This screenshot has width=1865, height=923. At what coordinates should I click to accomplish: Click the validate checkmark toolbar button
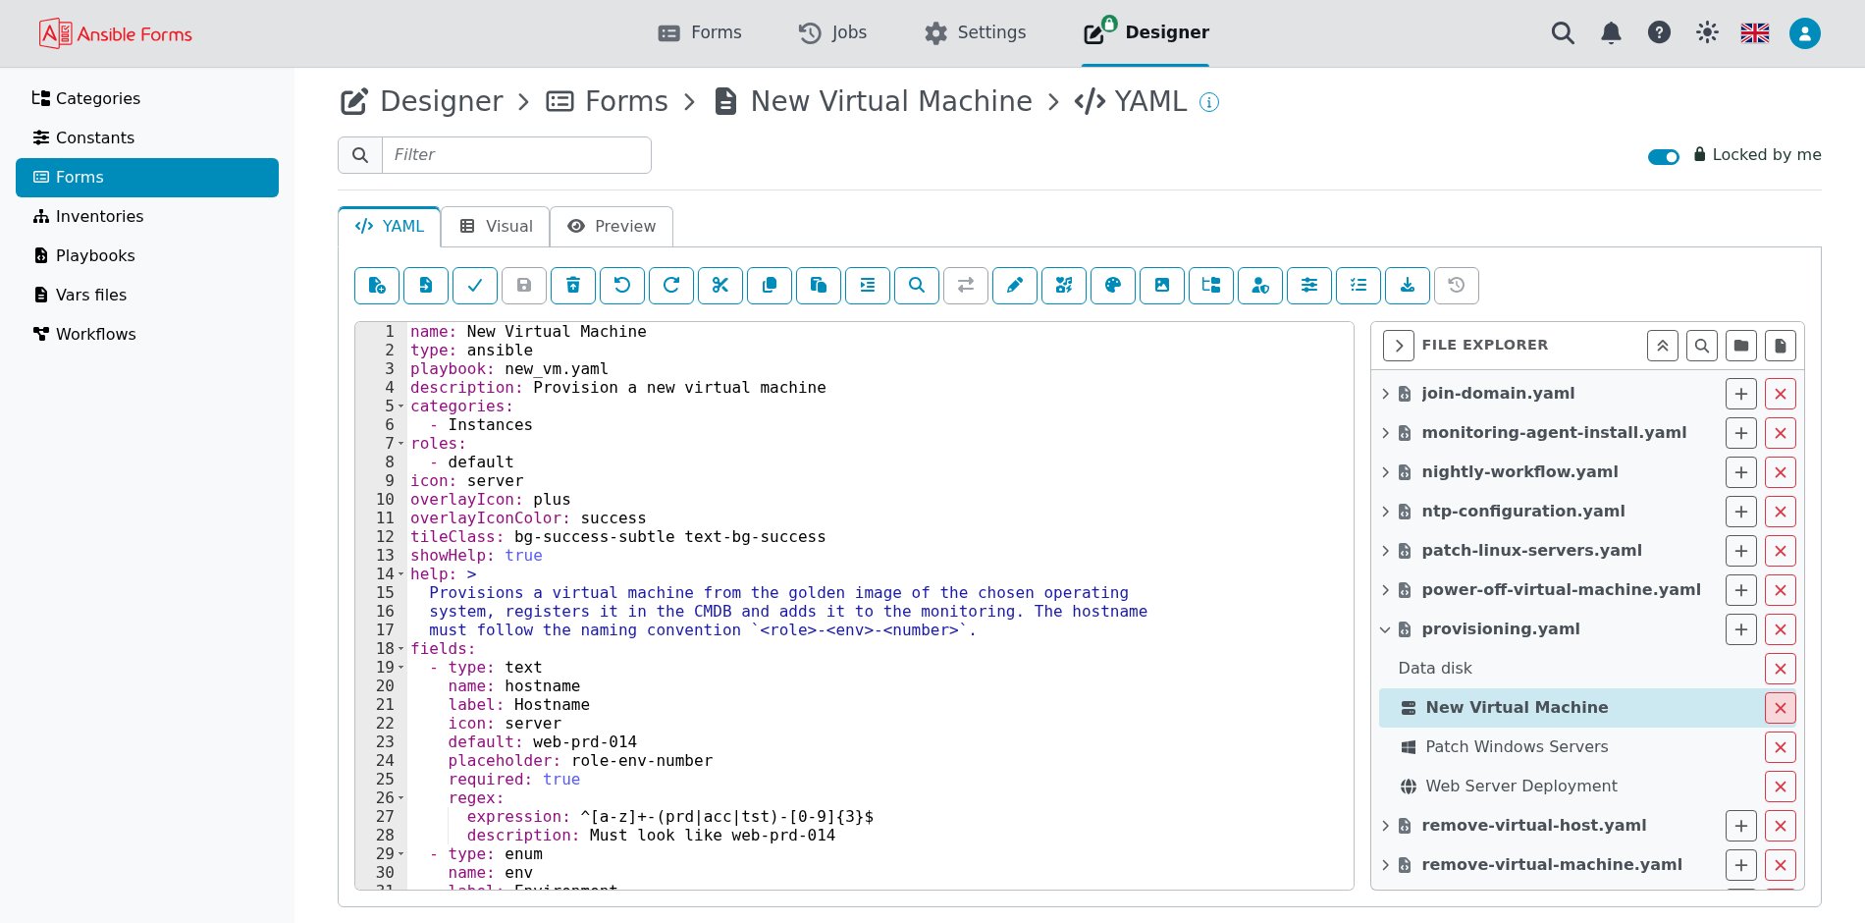[x=475, y=286]
